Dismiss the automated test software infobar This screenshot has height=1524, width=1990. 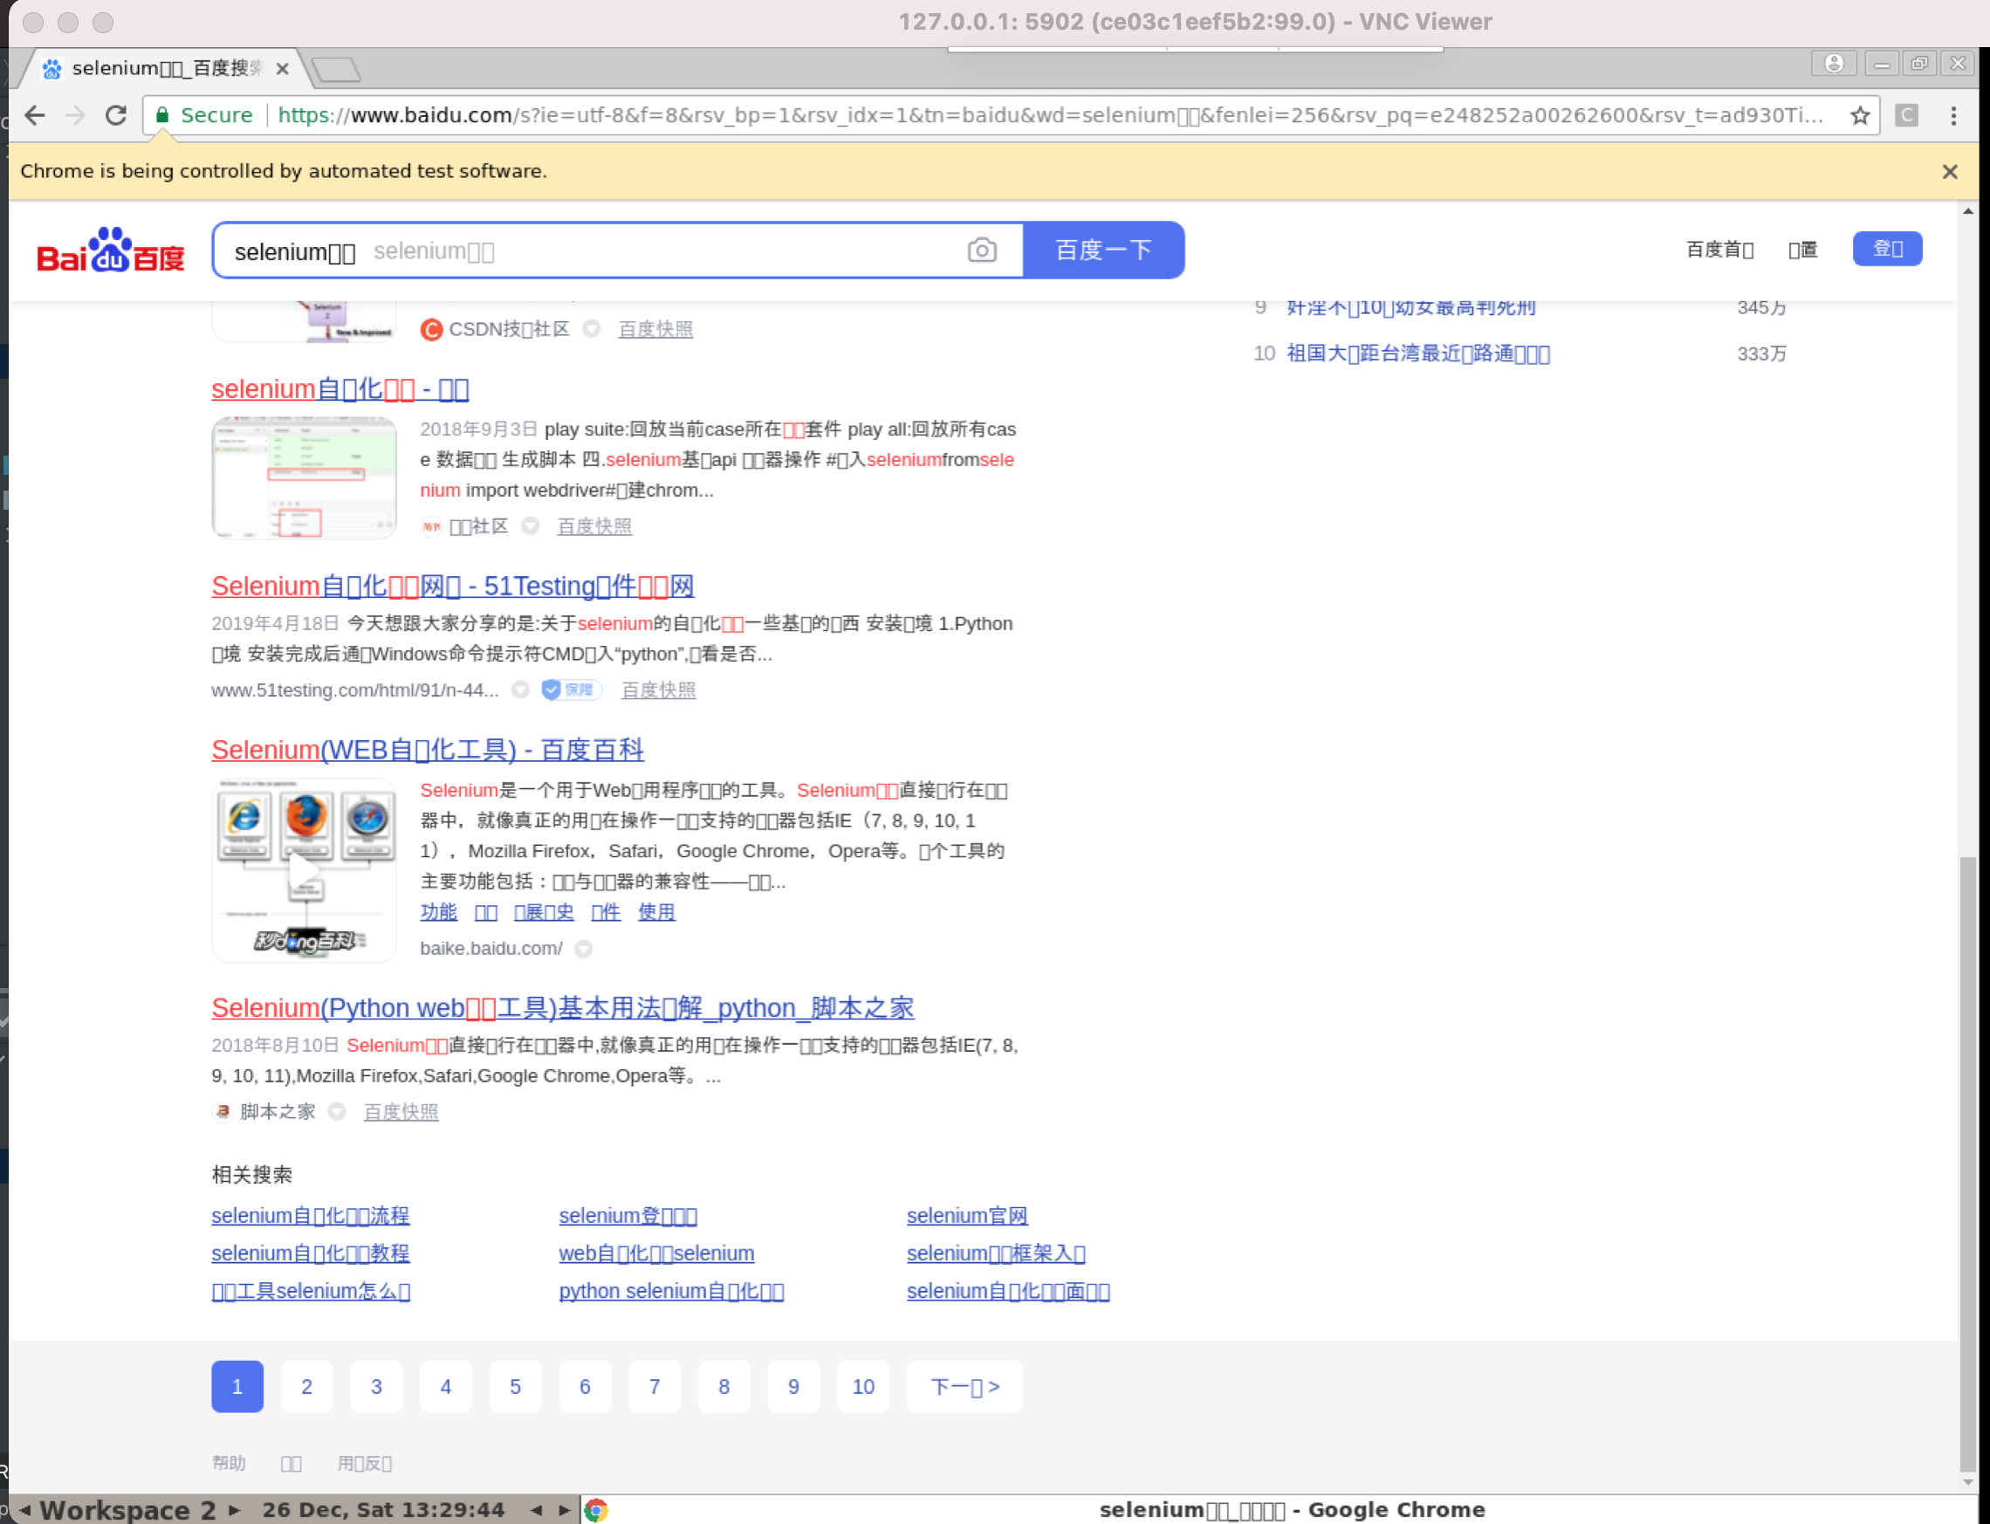point(1950,171)
